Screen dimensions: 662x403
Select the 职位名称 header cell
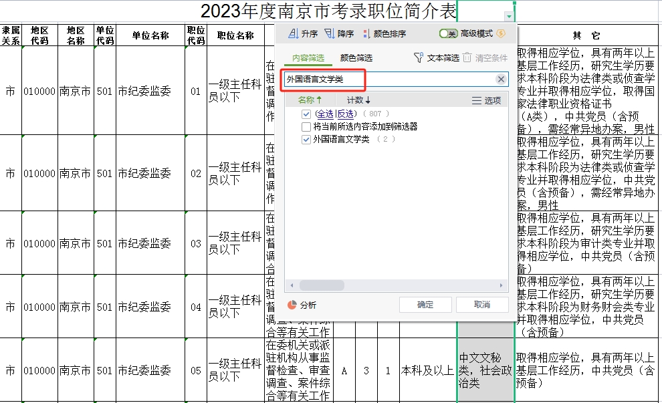[235, 35]
